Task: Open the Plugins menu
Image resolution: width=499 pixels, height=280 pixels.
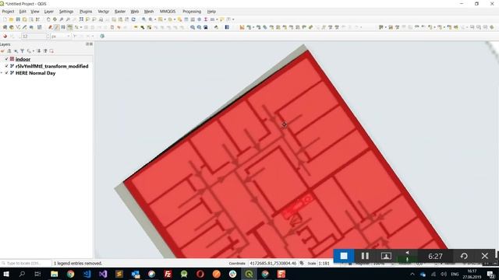Action: pyautogui.click(x=86, y=12)
